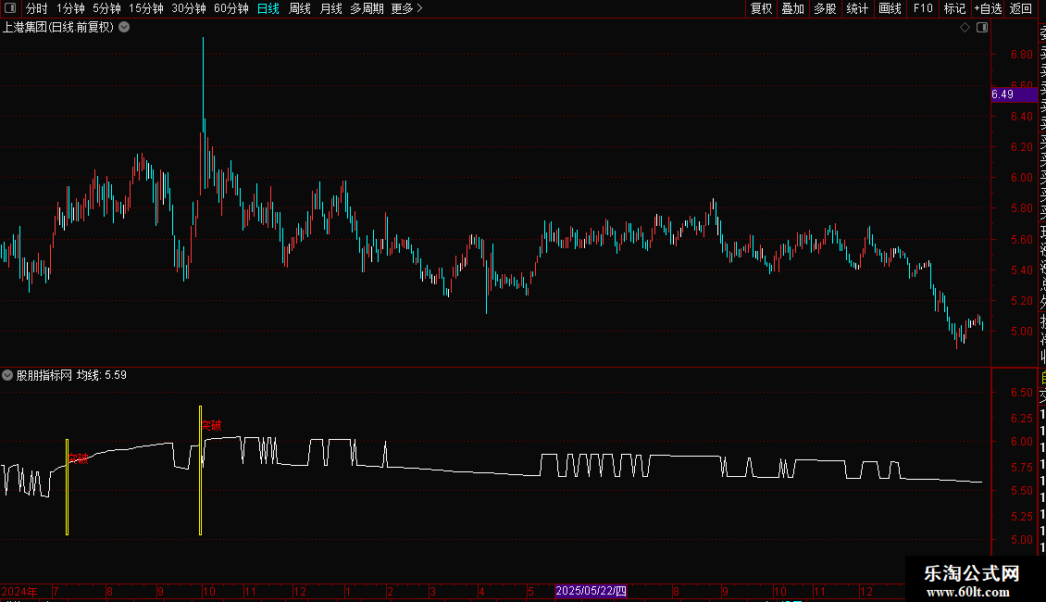Viewport: 1046px width, 602px height.
Task: Click the 均线: 5.59 indicator value
Action: [102, 375]
